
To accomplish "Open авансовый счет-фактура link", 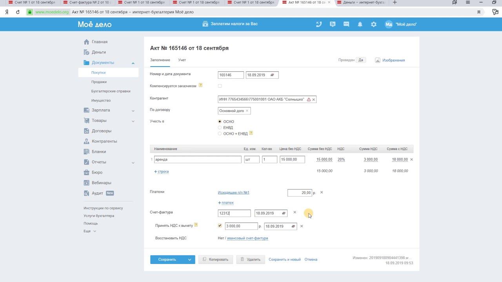I will [x=247, y=238].
